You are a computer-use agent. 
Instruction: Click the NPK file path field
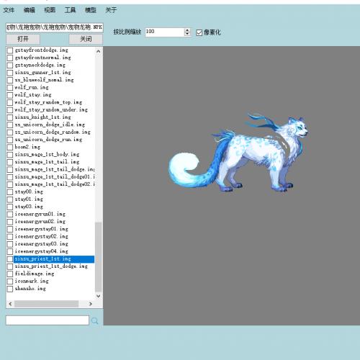tap(55, 27)
